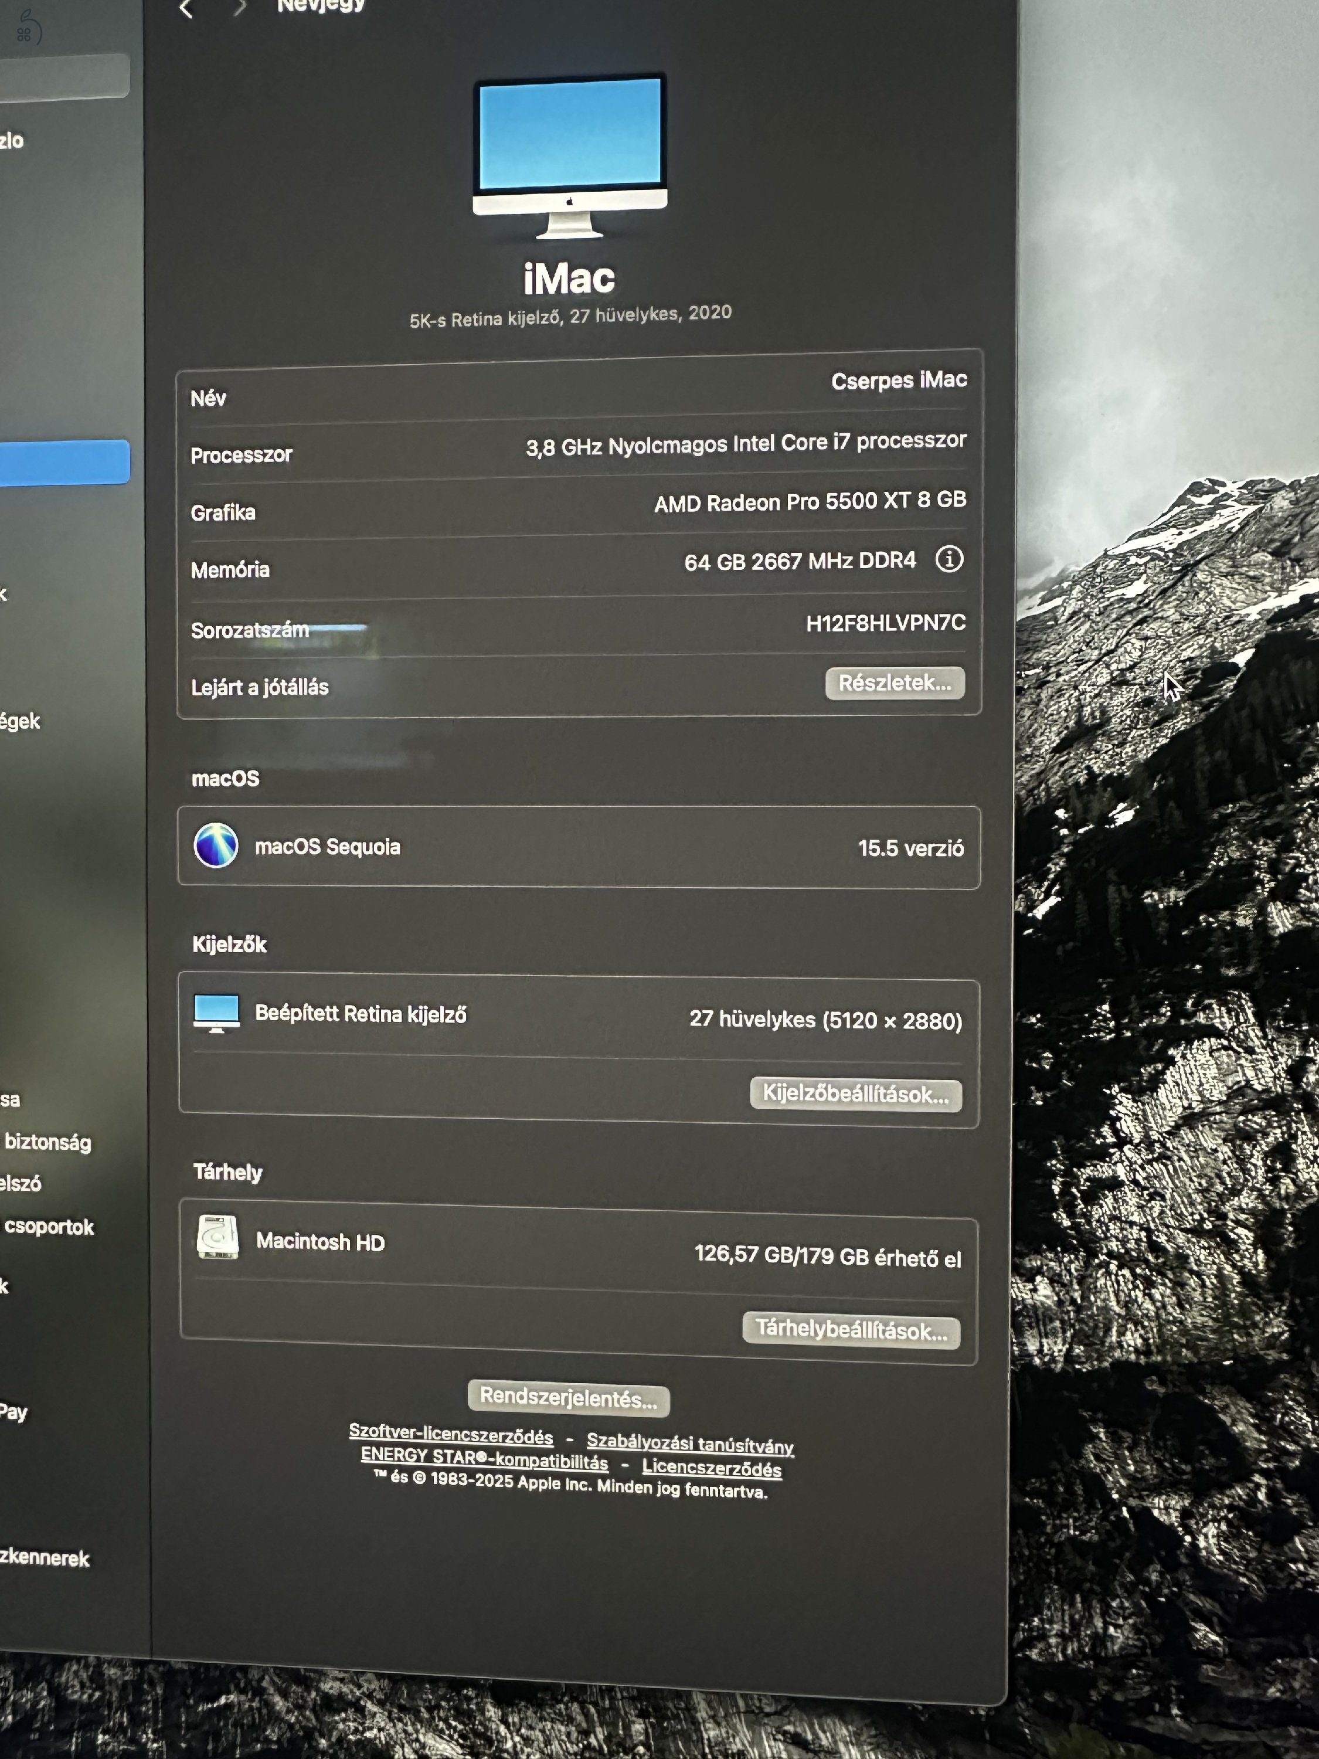Click the built-in Retina display icon

coord(216,1013)
